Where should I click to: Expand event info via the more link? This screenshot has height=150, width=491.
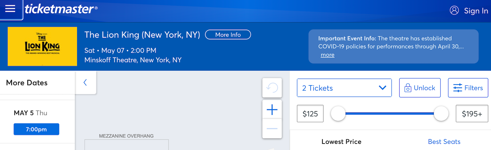click(x=327, y=55)
